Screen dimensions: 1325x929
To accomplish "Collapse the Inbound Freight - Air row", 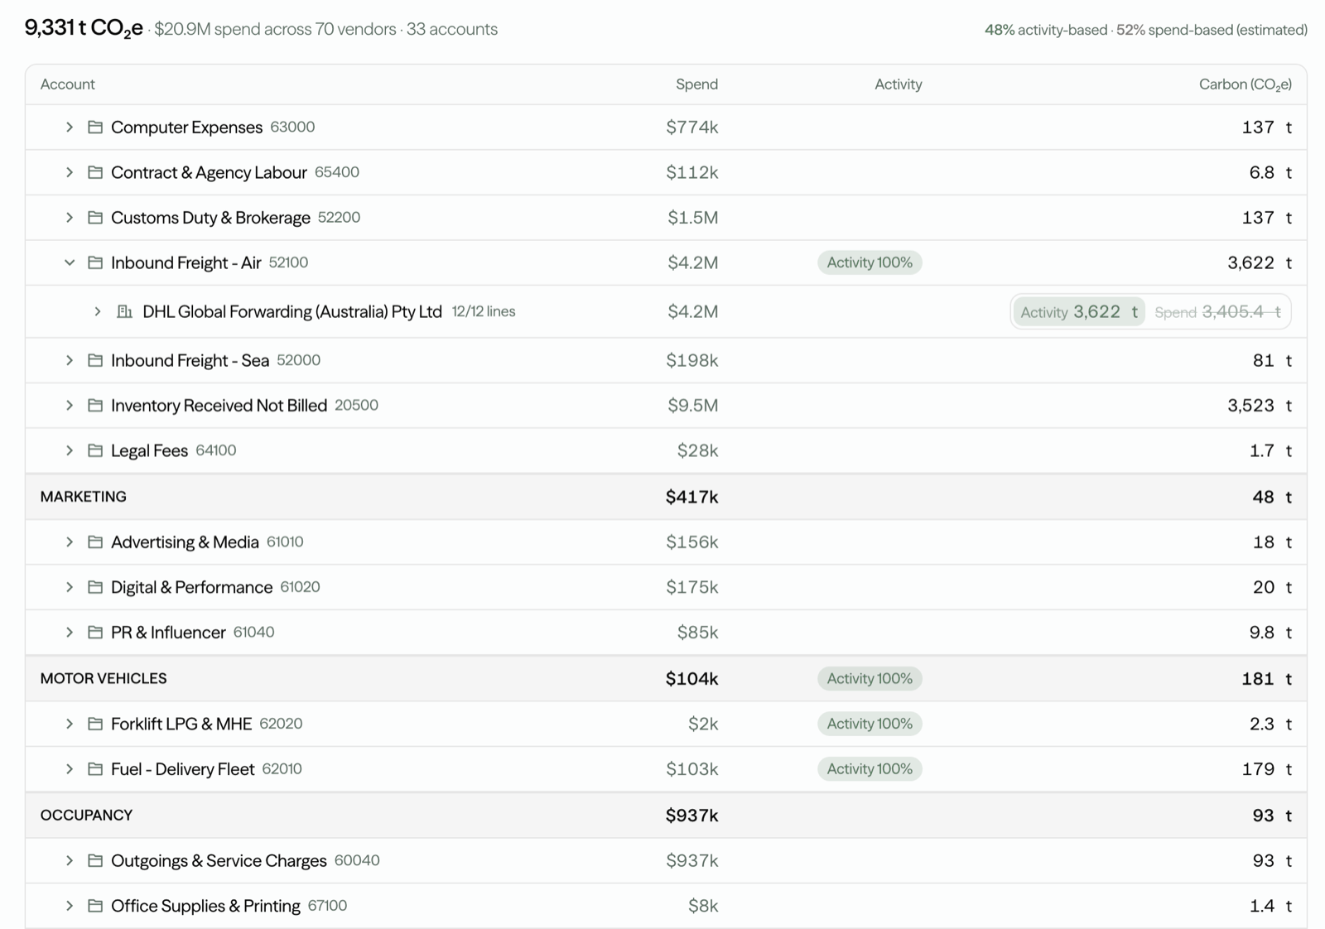I will [70, 262].
